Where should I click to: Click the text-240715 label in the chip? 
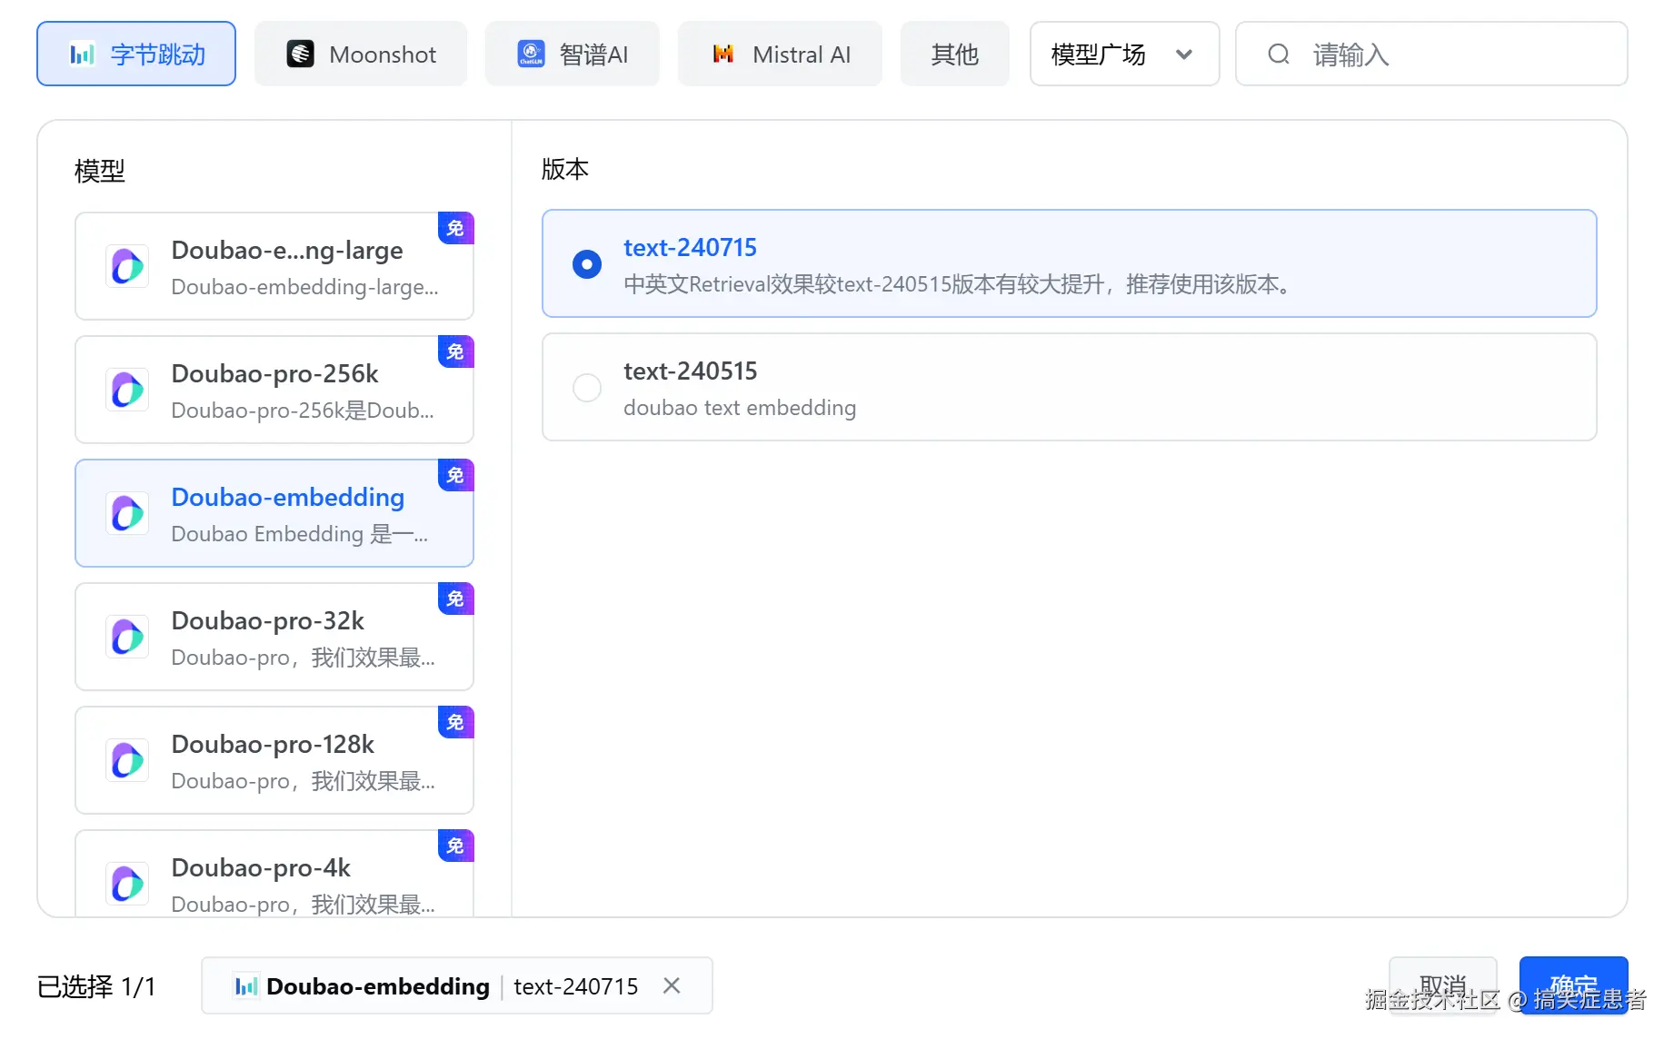point(576,986)
